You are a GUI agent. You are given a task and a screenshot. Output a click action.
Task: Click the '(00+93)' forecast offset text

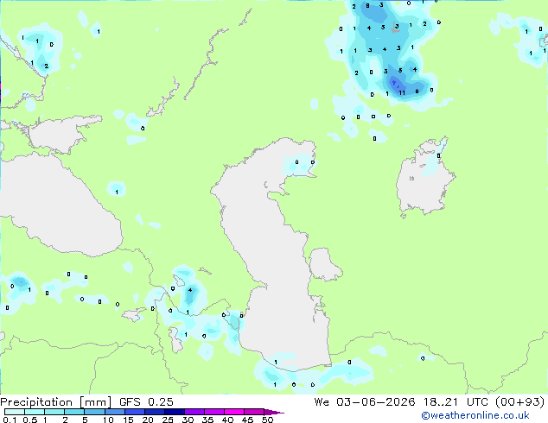point(520,401)
